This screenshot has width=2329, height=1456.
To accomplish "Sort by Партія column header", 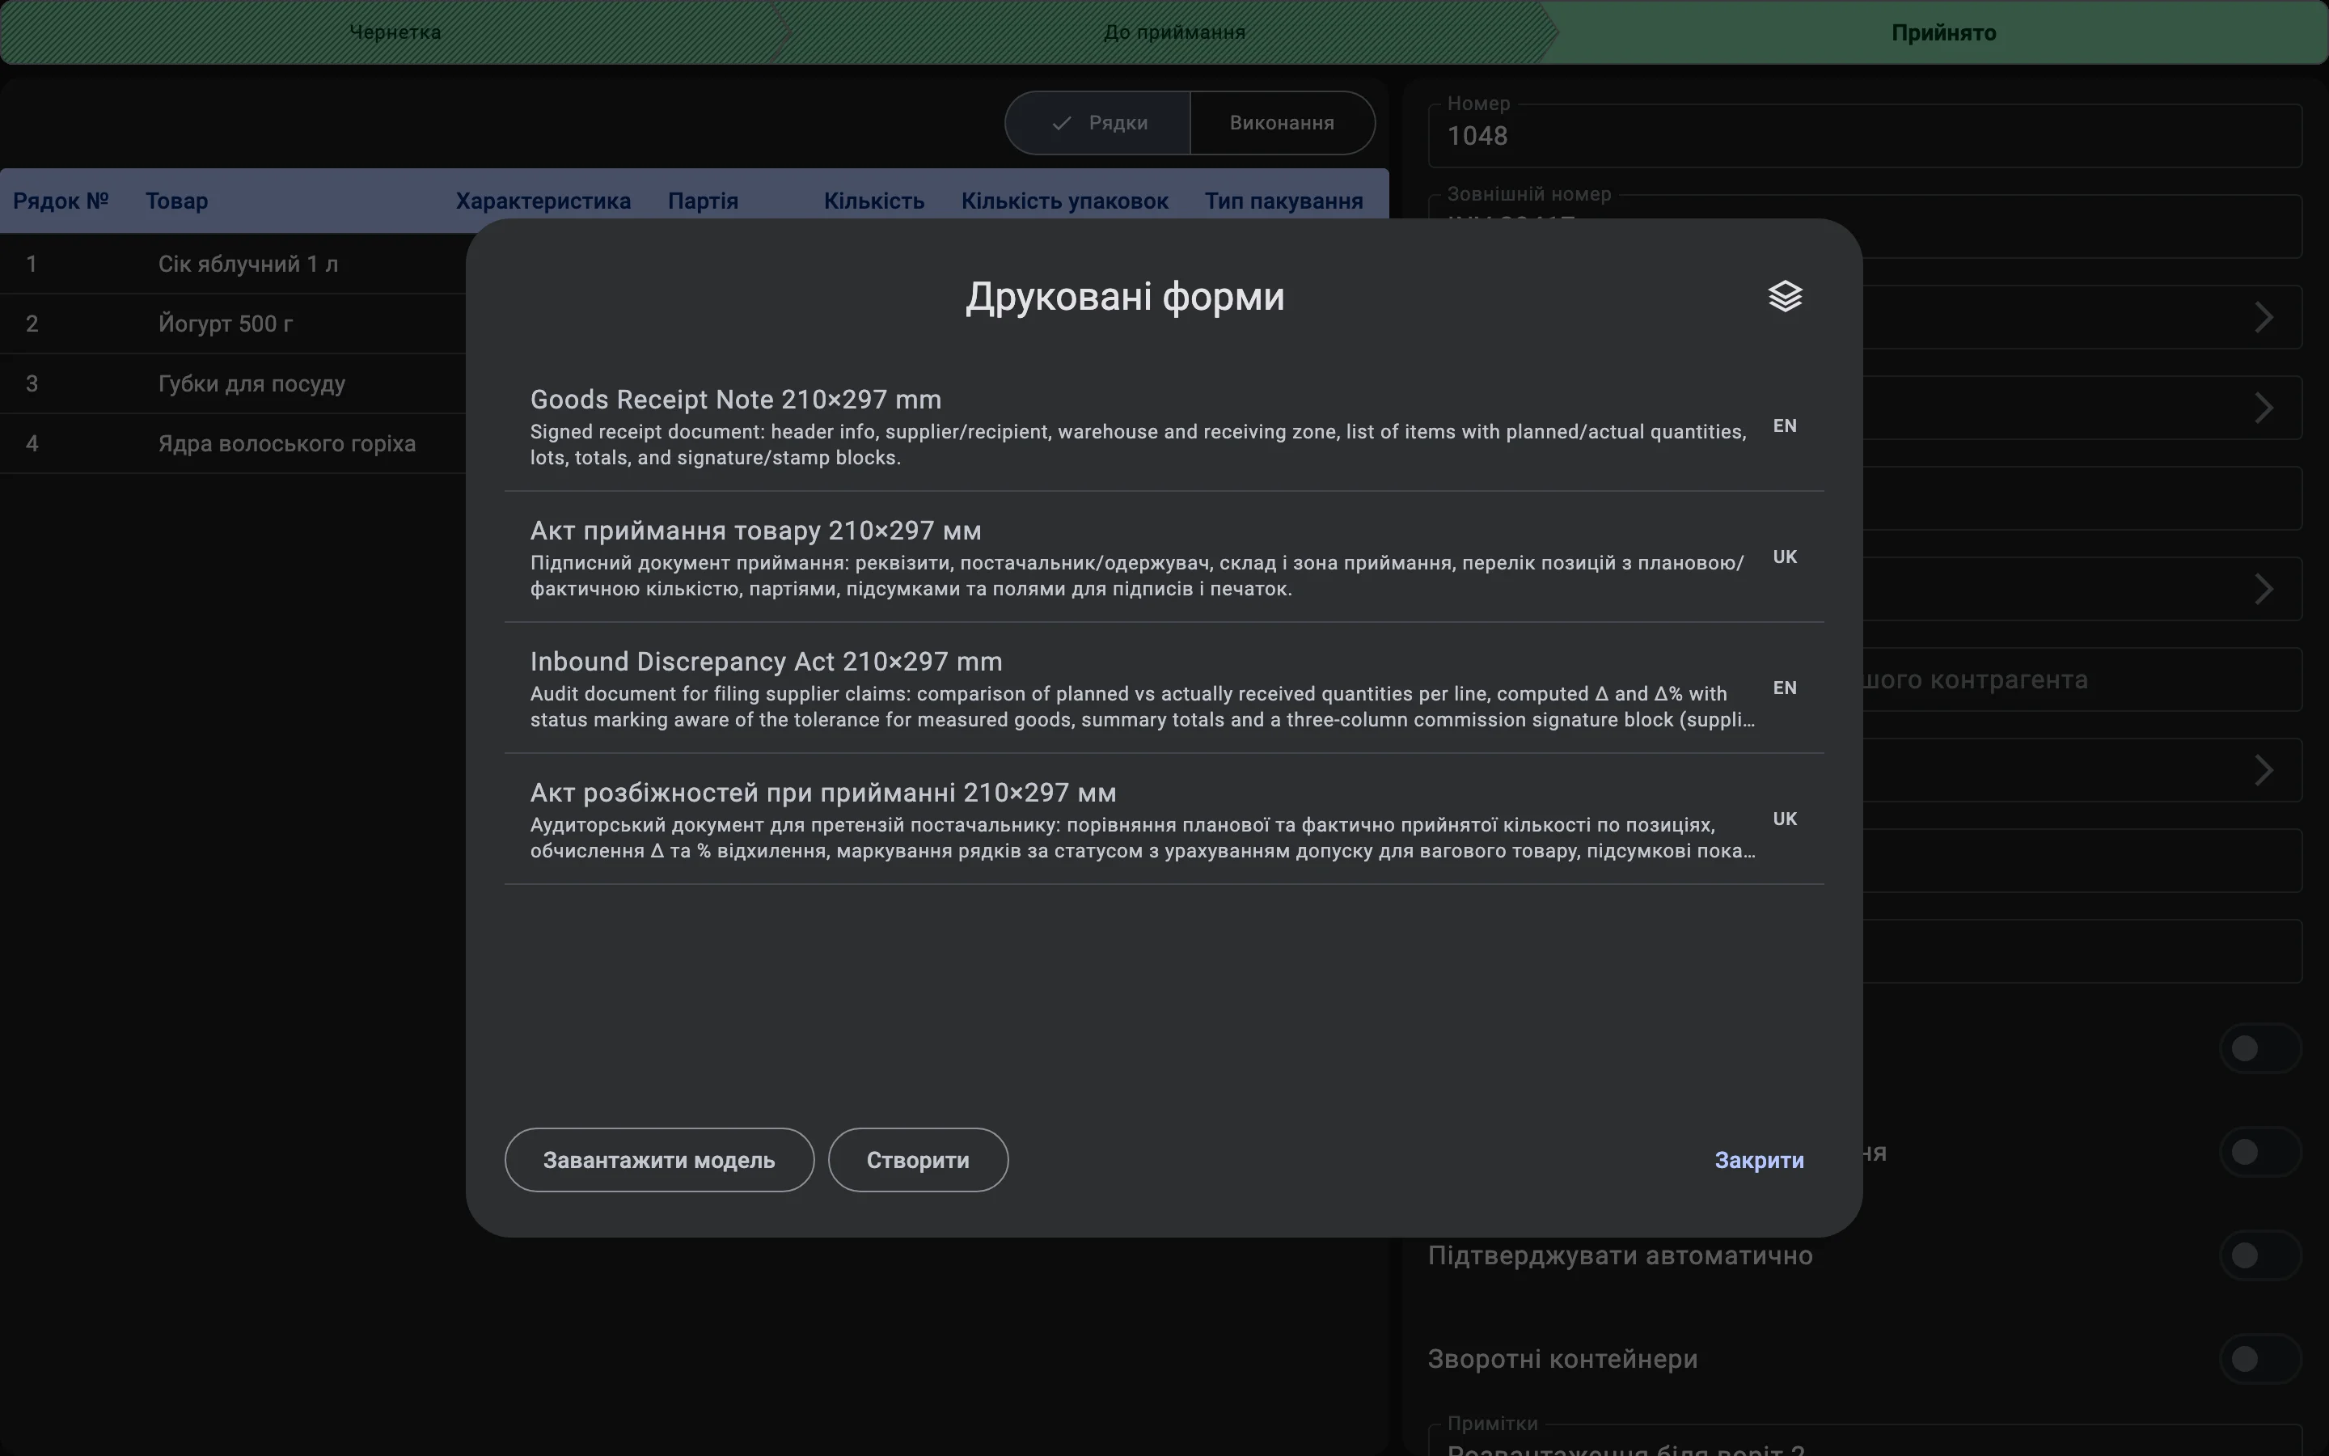I will 703,201.
